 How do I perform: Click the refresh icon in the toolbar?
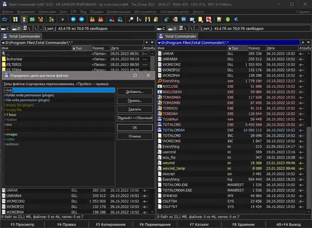(x=5, y=20)
